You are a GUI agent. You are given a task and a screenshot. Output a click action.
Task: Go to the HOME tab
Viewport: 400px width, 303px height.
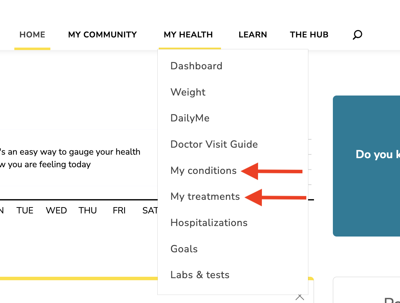(x=33, y=35)
